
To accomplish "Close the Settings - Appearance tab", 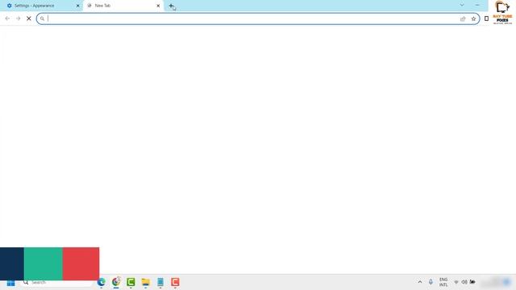I will [78, 6].
